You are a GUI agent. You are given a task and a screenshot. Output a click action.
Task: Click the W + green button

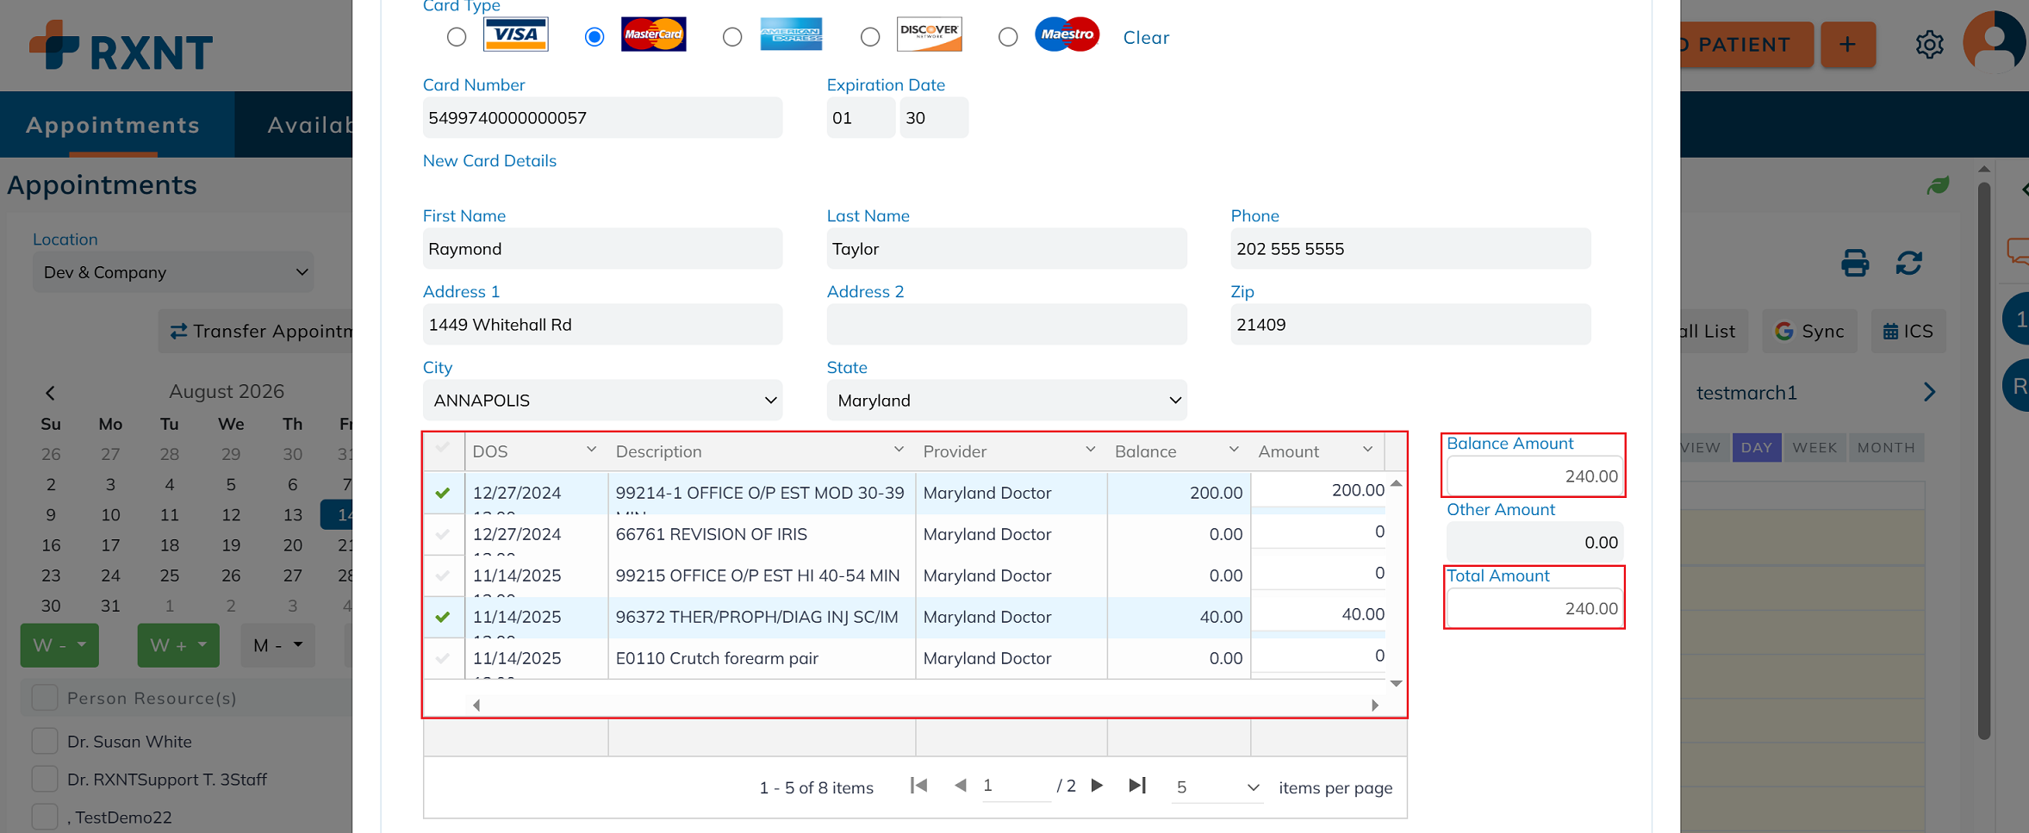click(178, 645)
